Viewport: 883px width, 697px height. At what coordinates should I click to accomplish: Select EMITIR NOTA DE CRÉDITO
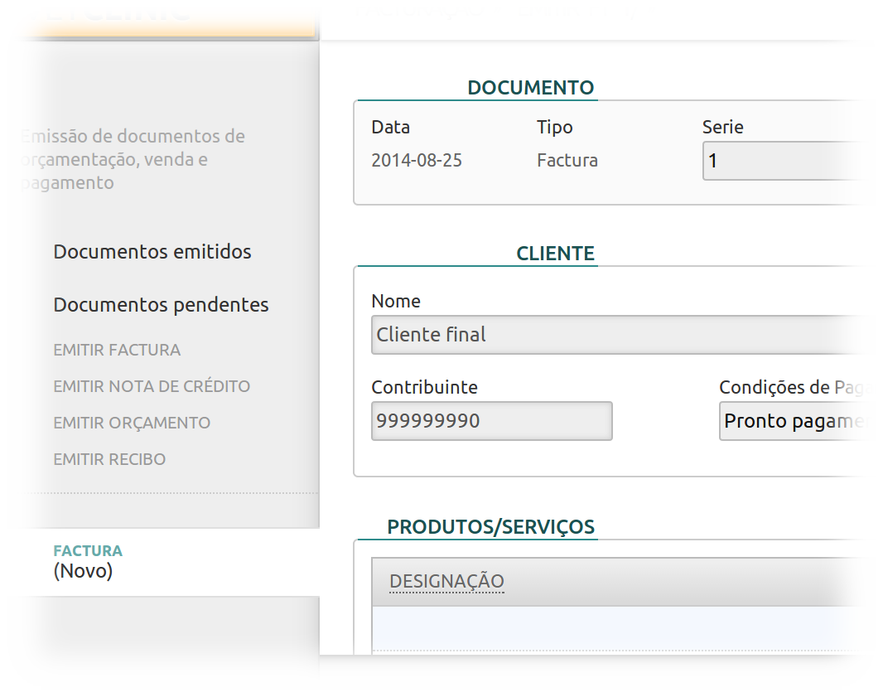pyautogui.click(x=152, y=386)
